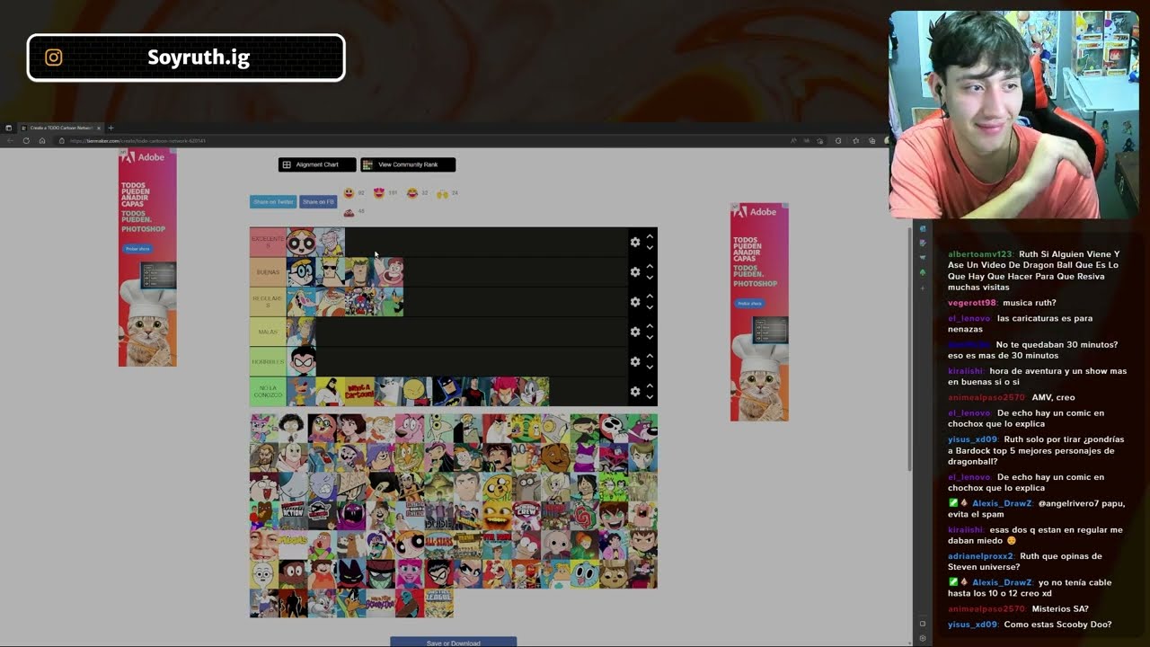Pick Jake the Dog thumbnail from pool
Viewport: 1150px width, 647px height.
(x=497, y=487)
